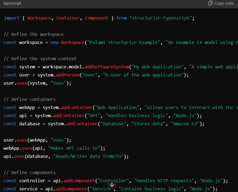Click the '// Define components' comment
The width and height of the screenshot is (238, 192).
pyautogui.click(x=30, y=173)
